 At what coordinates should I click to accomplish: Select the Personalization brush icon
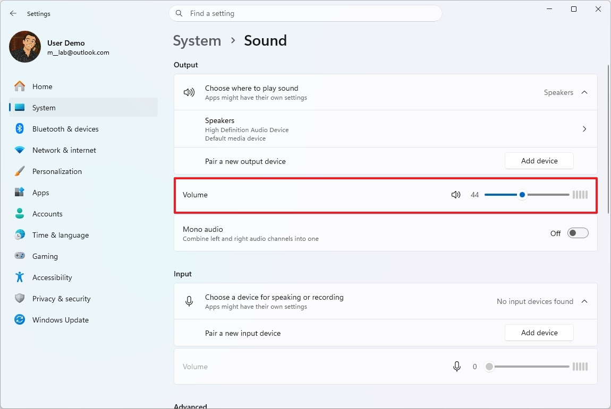pyautogui.click(x=19, y=171)
